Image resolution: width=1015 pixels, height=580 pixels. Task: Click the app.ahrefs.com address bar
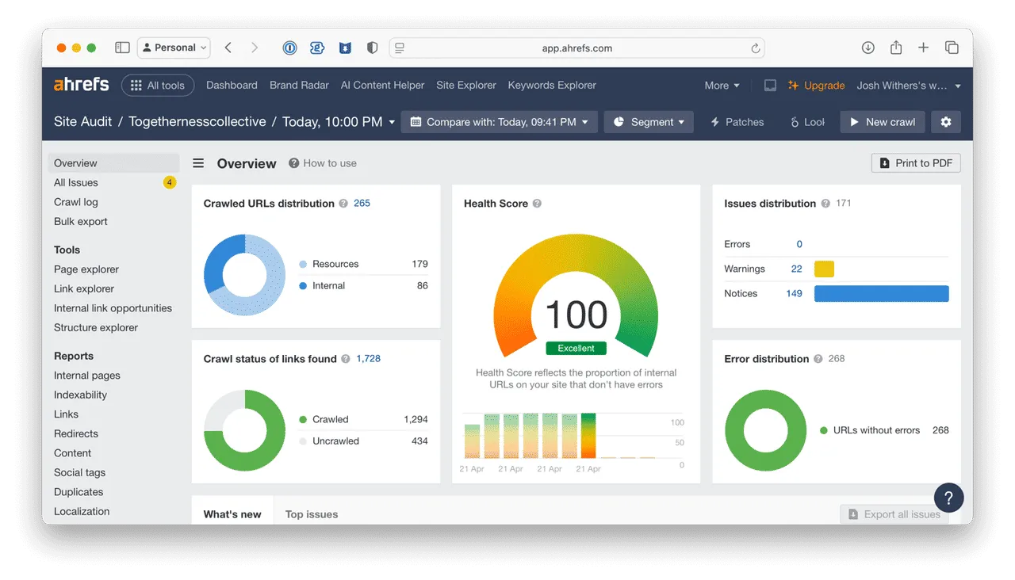tap(577, 48)
